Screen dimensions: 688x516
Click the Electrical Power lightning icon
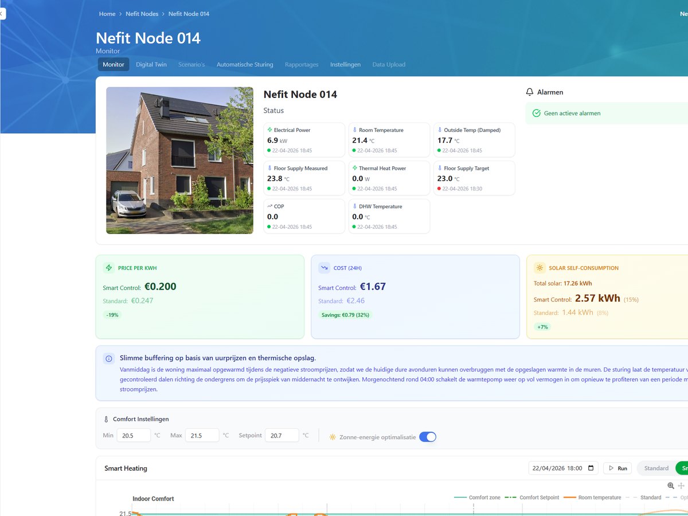point(270,130)
